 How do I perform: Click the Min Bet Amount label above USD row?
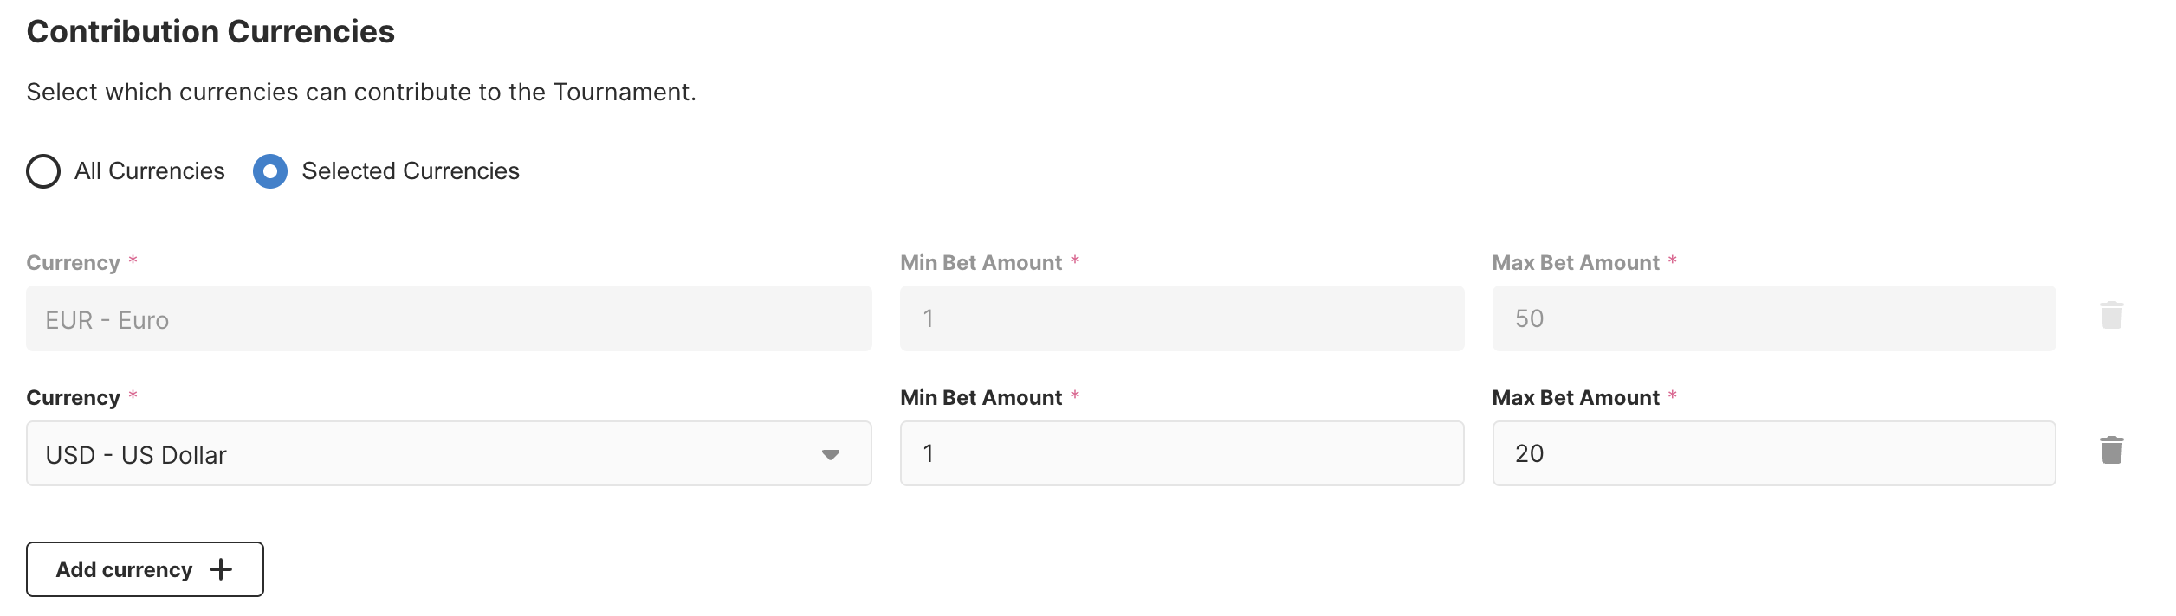981,398
